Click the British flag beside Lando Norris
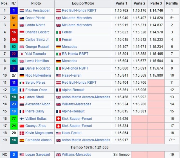 click(x=22, y=25)
